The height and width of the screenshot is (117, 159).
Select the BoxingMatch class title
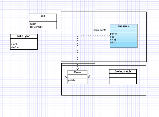coord(123,71)
